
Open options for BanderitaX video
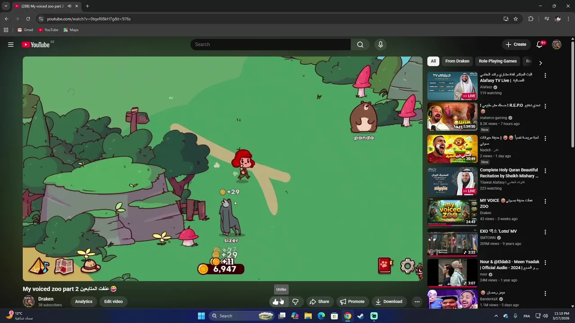click(545, 293)
